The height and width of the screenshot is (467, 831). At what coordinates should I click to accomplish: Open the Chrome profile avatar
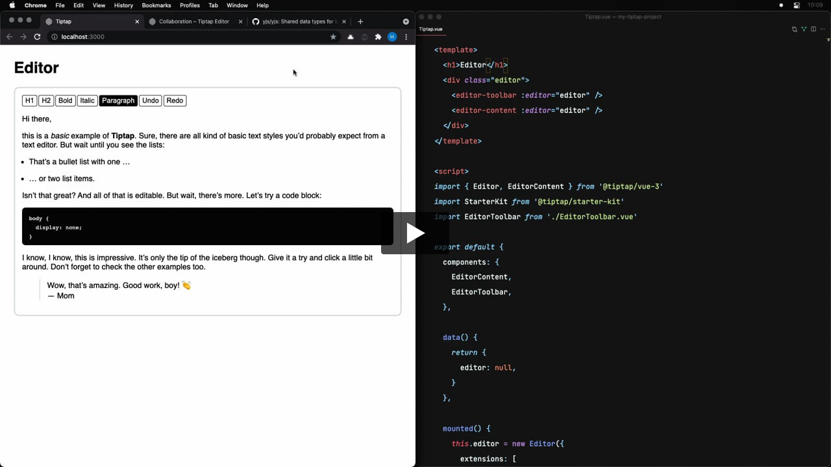[392, 37]
